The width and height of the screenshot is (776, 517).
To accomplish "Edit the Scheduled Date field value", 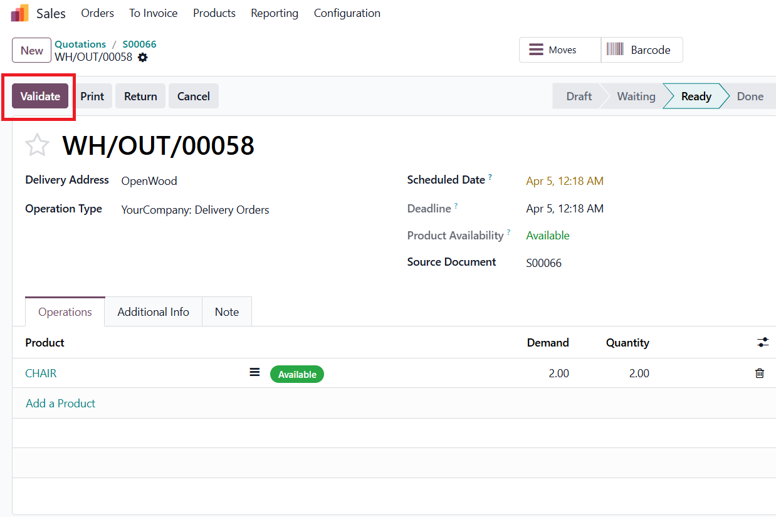I will [565, 181].
